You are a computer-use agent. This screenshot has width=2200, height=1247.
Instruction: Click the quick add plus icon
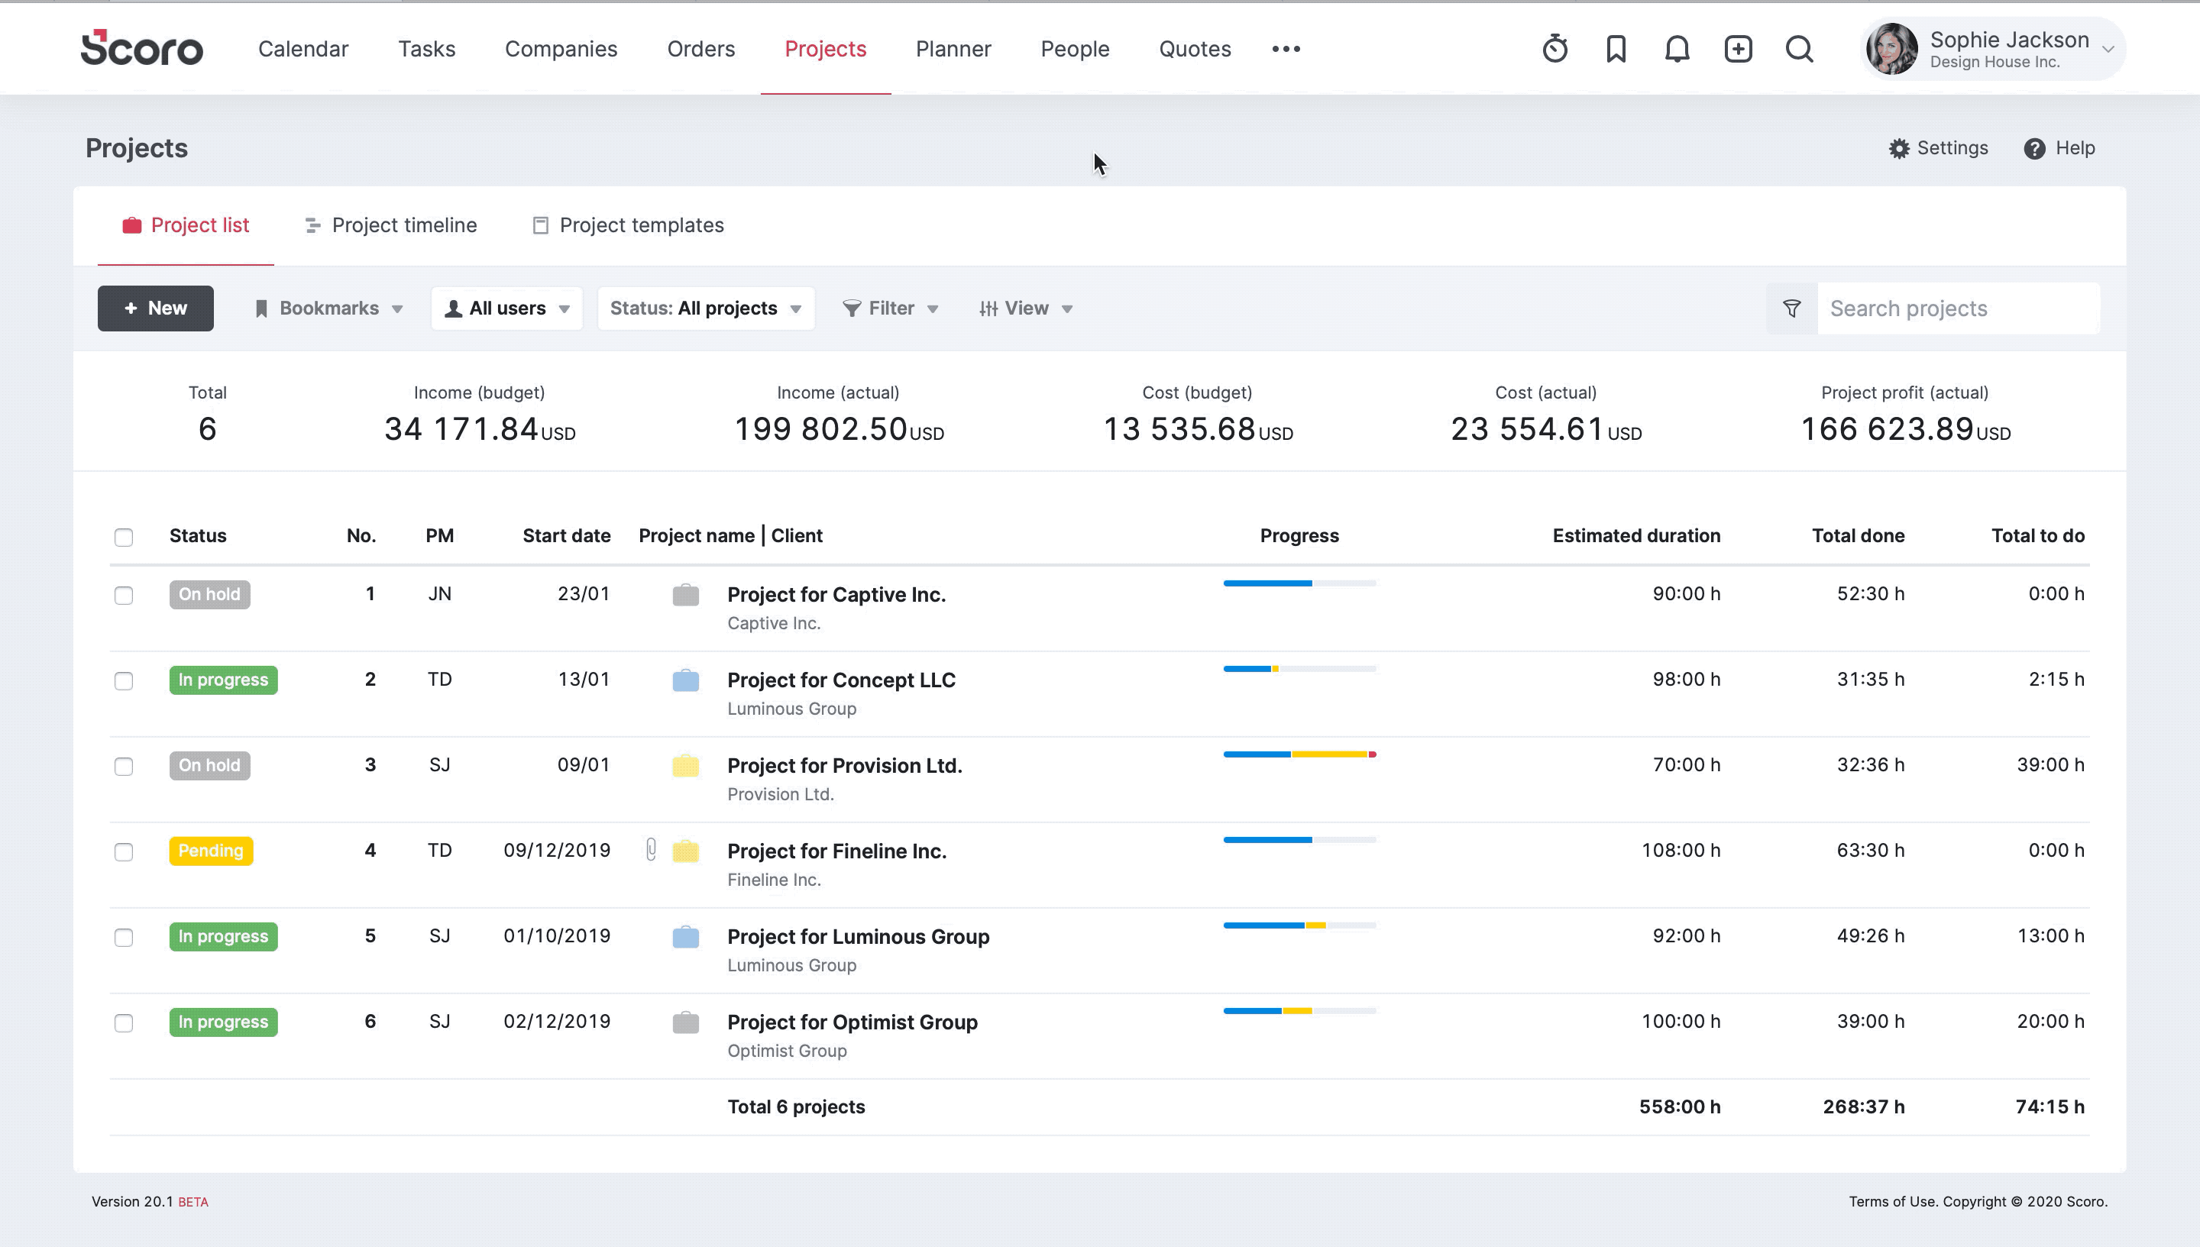[x=1739, y=49]
